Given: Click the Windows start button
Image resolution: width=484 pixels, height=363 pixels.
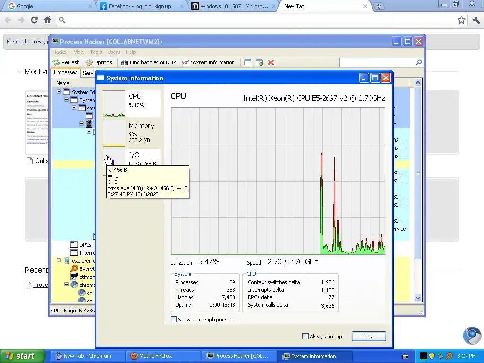Looking at the screenshot, I should point(23,356).
